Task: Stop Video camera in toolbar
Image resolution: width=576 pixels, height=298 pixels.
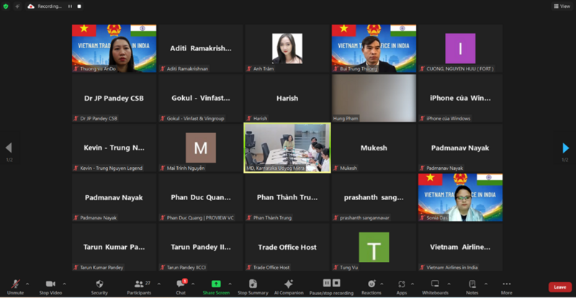Action: [50, 286]
